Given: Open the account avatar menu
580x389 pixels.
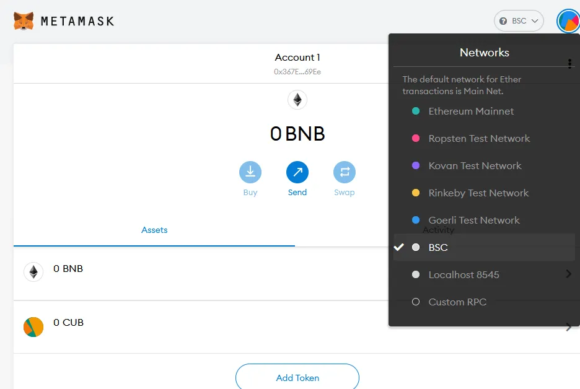Looking at the screenshot, I should click(568, 21).
